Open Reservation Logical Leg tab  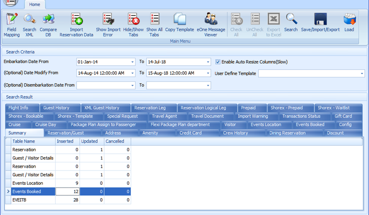point(207,108)
